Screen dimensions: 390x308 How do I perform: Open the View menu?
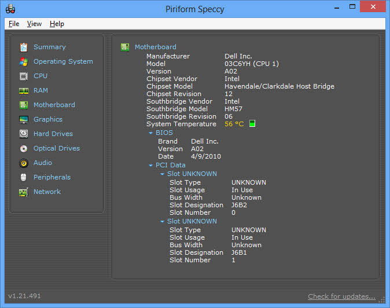coord(34,24)
